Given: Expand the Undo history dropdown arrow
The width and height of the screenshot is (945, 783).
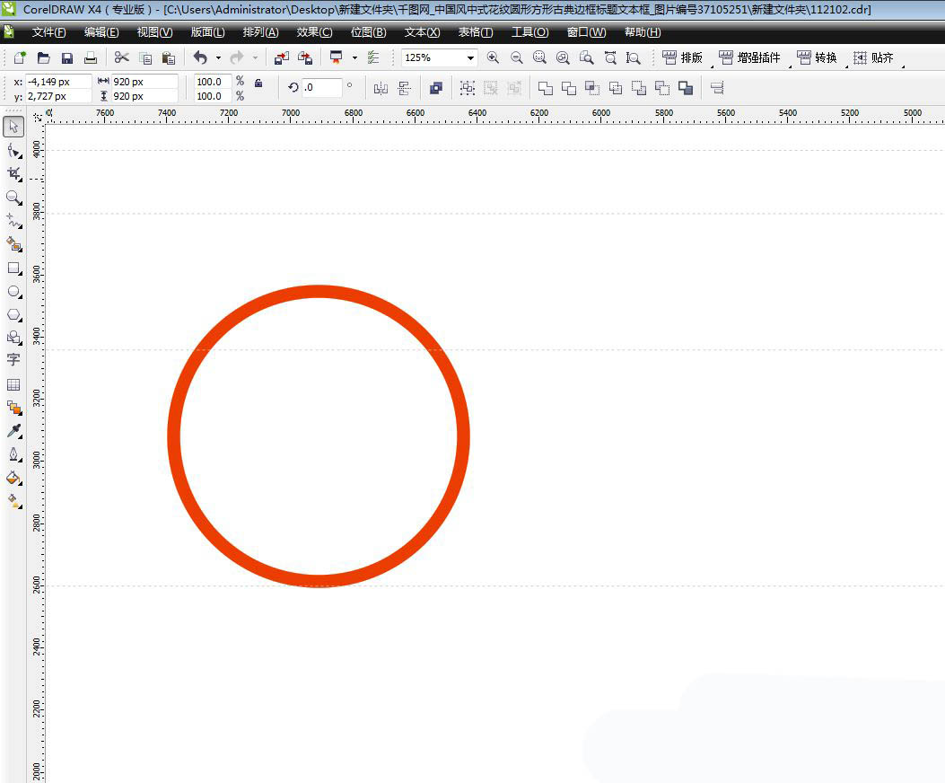Looking at the screenshot, I should [218, 57].
